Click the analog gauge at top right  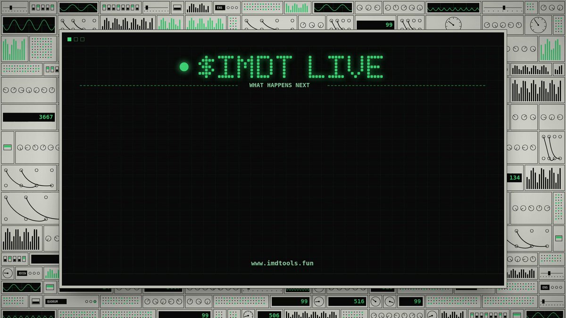538,24
